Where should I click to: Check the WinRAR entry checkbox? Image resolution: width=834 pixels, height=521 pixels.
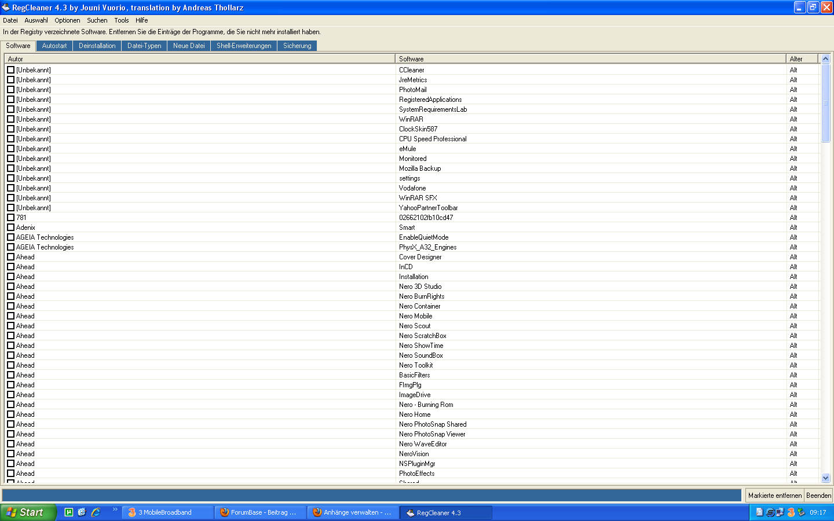tap(10, 119)
